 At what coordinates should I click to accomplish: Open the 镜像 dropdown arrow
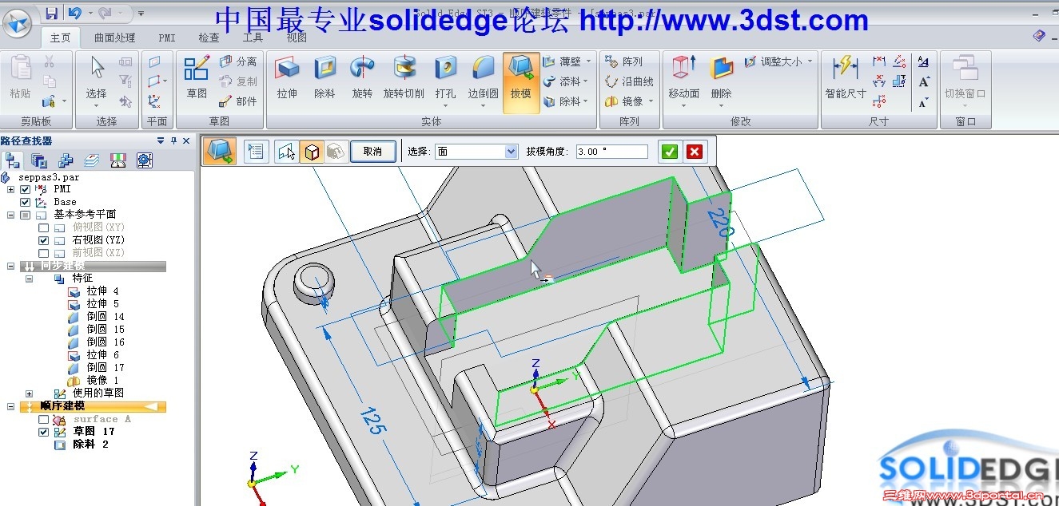(651, 101)
